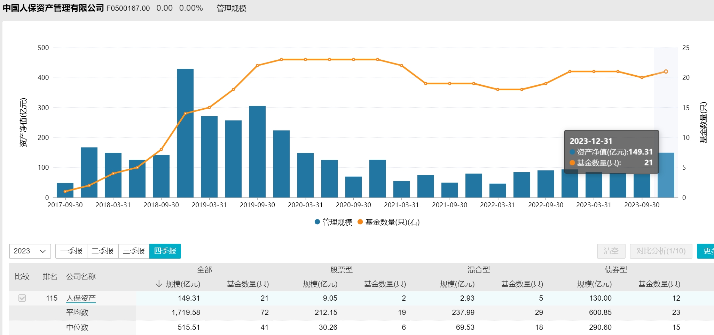This screenshot has width=714, height=335.
Task: Click the 149.31 scale value for 人保资产
Action: pyautogui.click(x=189, y=298)
